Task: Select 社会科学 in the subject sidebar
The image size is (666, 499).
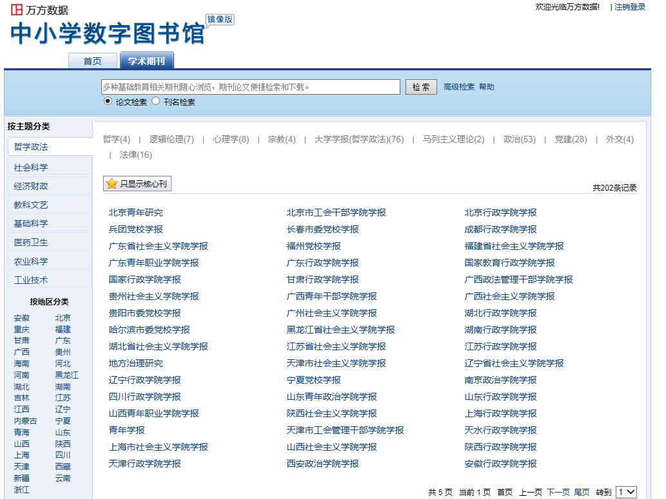Action: click(x=31, y=167)
